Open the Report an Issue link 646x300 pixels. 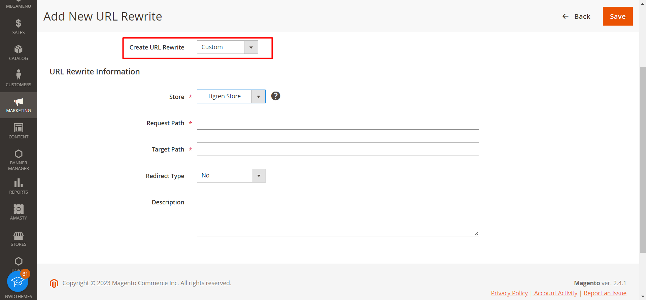[x=605, y=293]
